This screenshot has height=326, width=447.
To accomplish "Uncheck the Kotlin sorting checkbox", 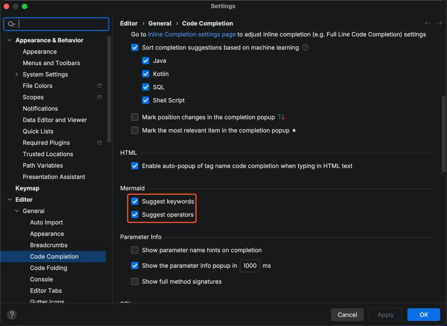I will coord(146,74).
